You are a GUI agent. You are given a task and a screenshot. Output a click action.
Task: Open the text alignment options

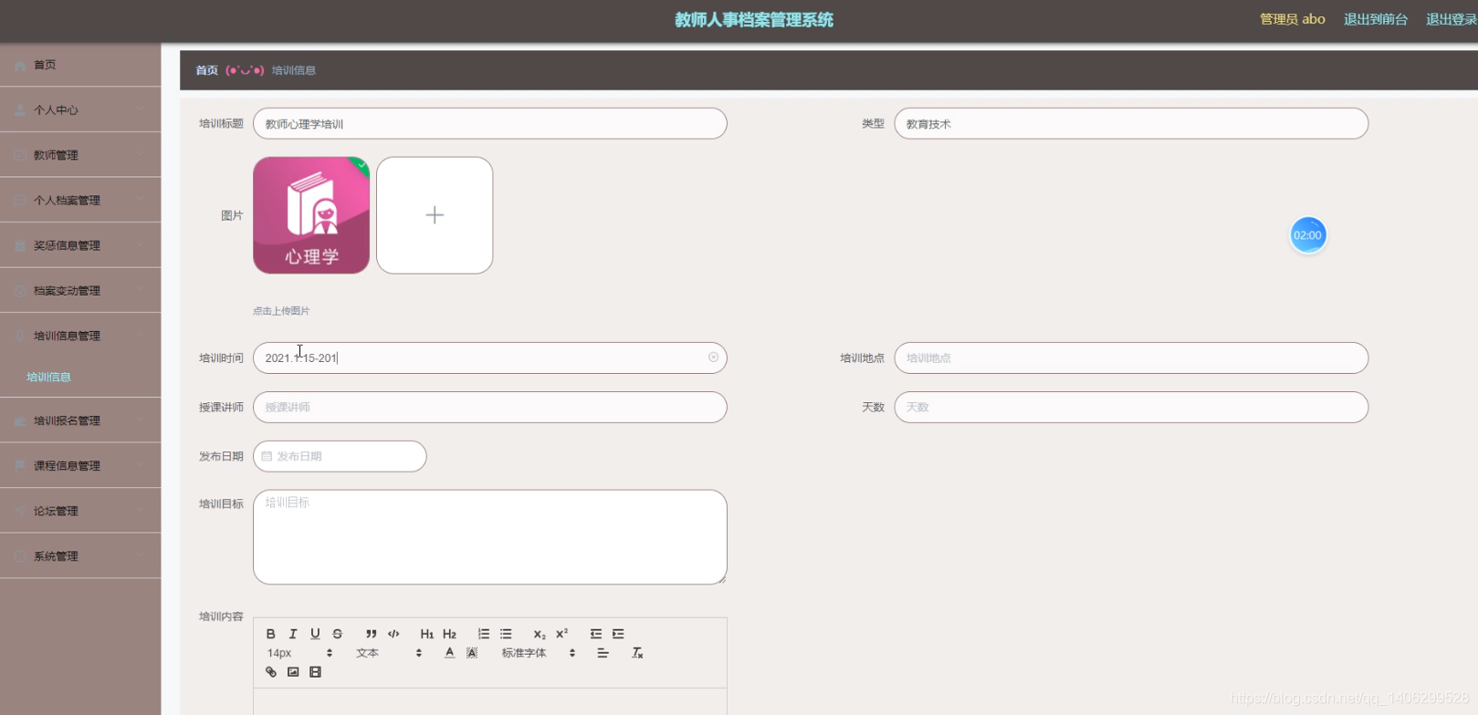coord(603,653)
